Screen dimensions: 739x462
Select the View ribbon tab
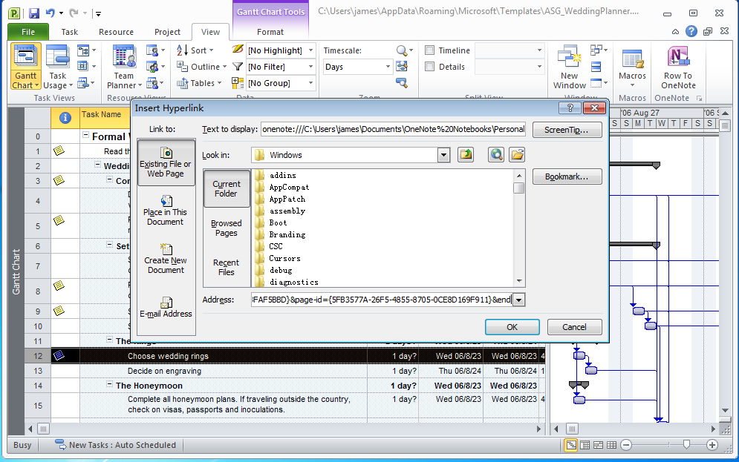(x=210, y=32)
